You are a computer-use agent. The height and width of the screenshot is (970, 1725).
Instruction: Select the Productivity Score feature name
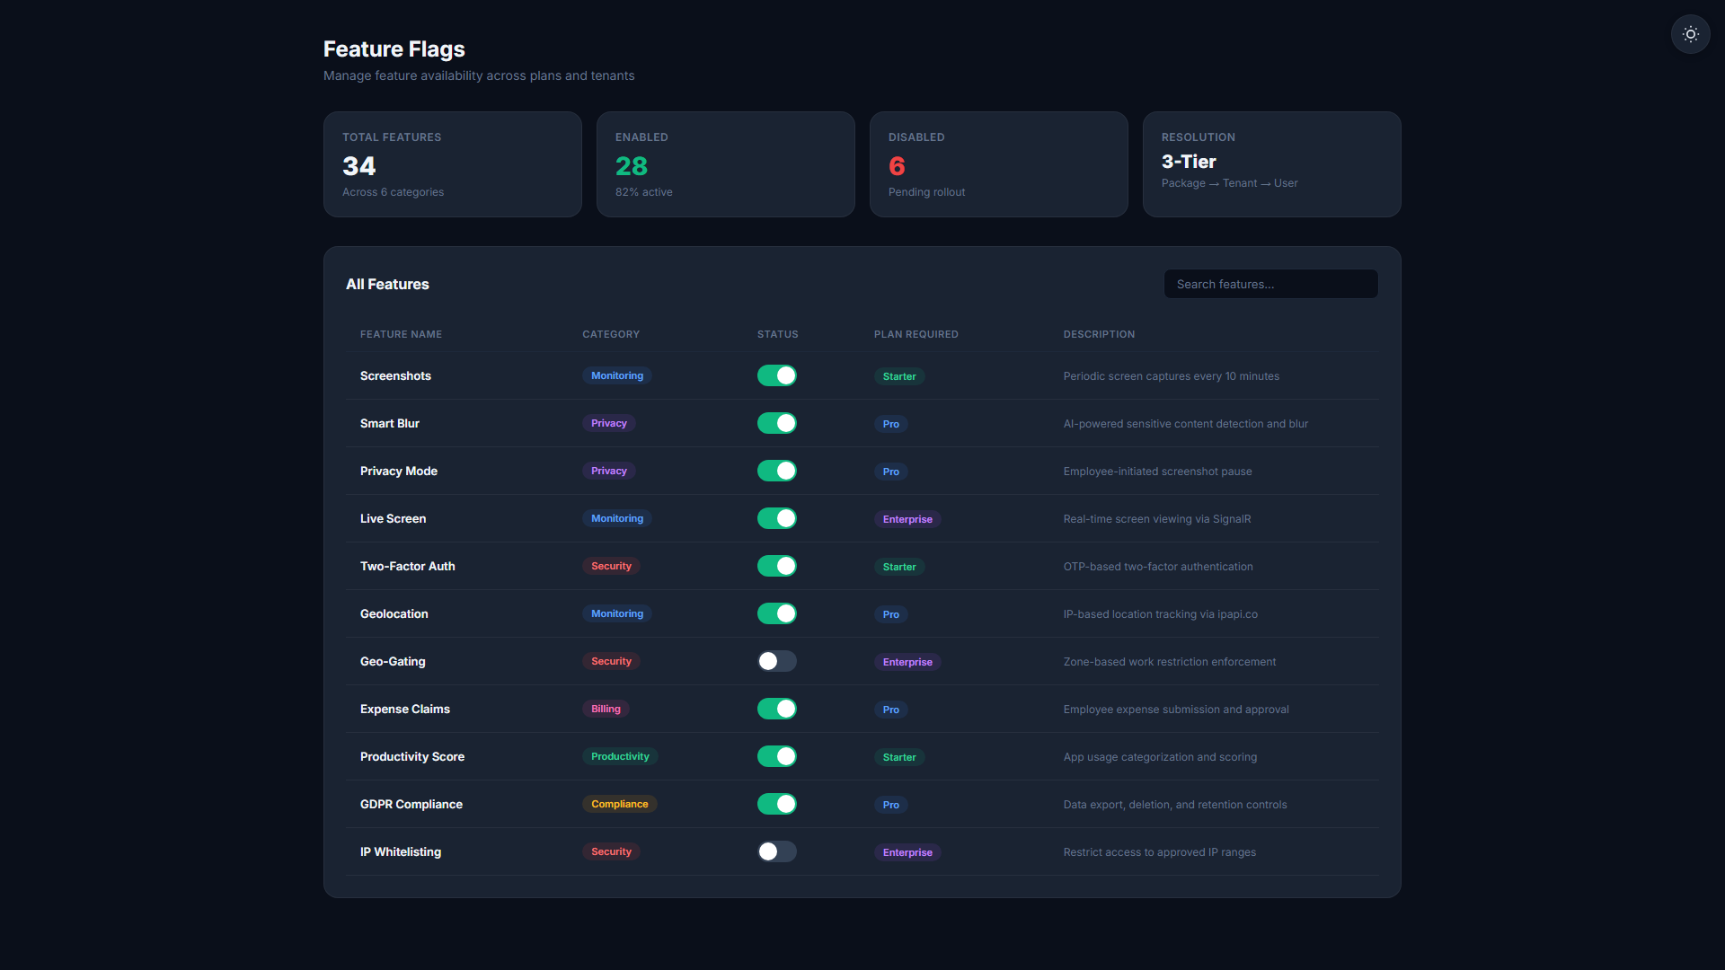coord(412,756)
